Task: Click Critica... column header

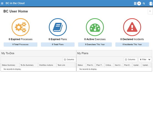Action: point(109,65)
